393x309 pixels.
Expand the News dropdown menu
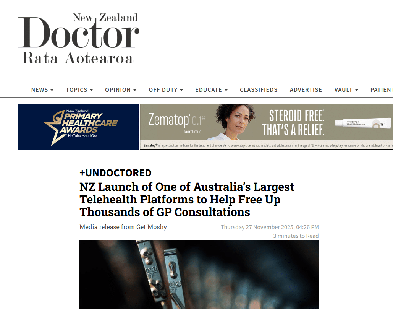tap(42, 90)
